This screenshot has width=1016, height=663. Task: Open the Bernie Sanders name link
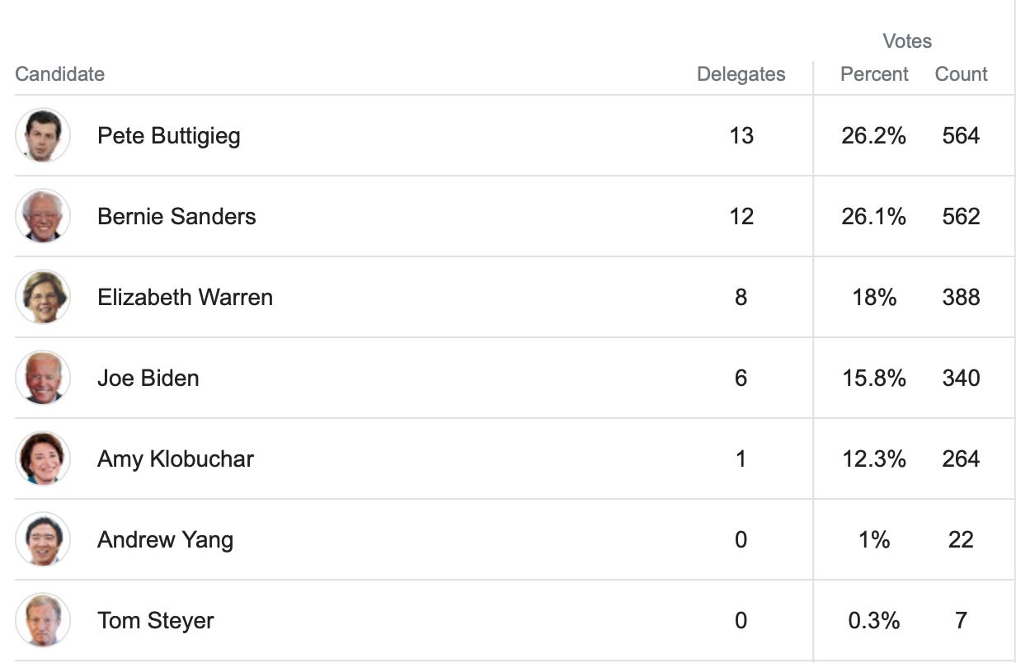click(x=176, y=216)
